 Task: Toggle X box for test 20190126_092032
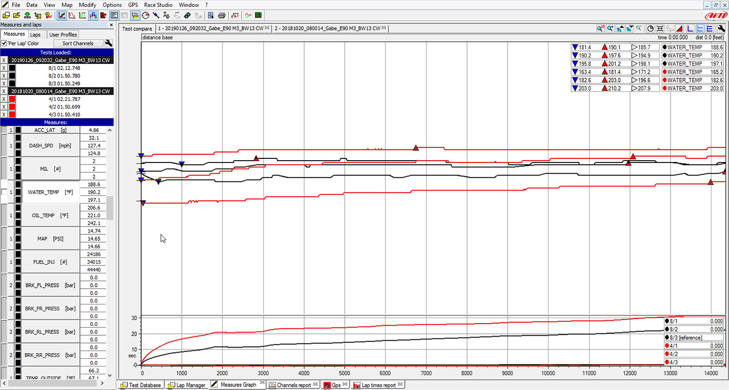4,60
